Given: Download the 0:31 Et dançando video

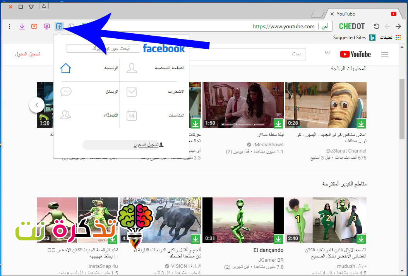Looking at the screenshot, I should 278,238.
